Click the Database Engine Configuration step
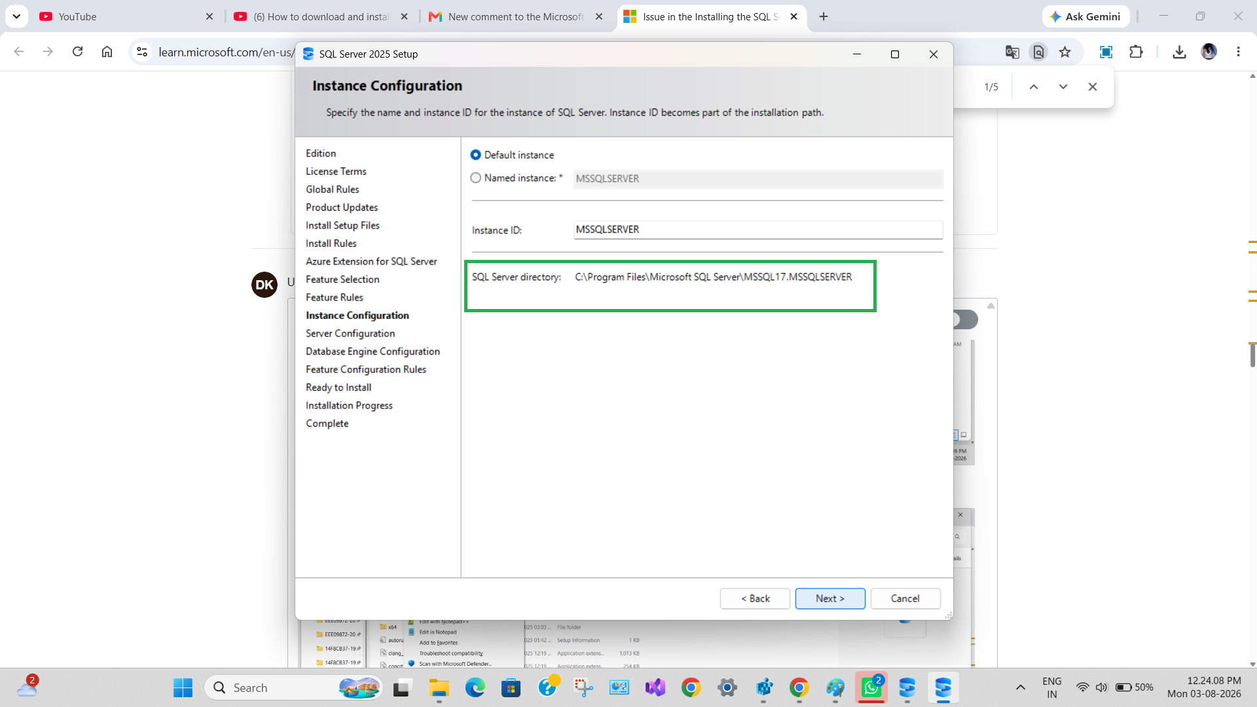This screenshot has height=707, width=1257. 373,352
